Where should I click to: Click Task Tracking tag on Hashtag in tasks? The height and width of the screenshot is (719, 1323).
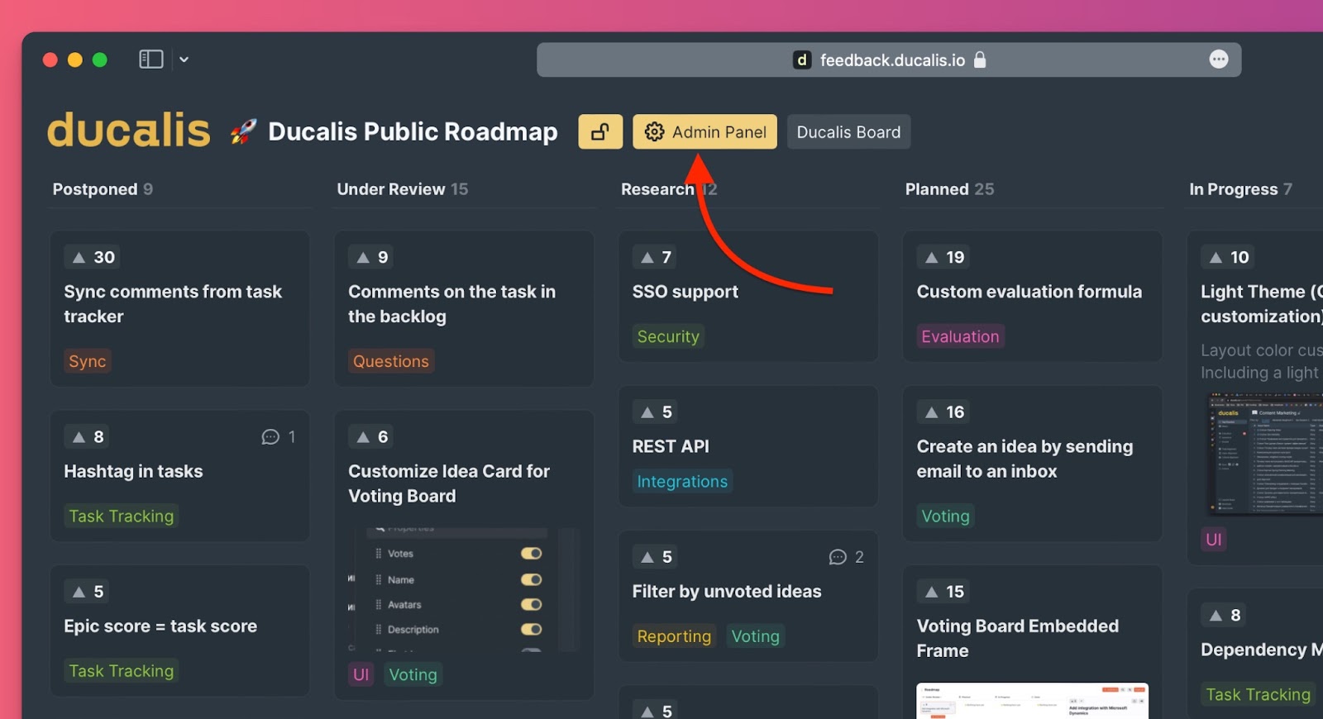click(122, 516)
